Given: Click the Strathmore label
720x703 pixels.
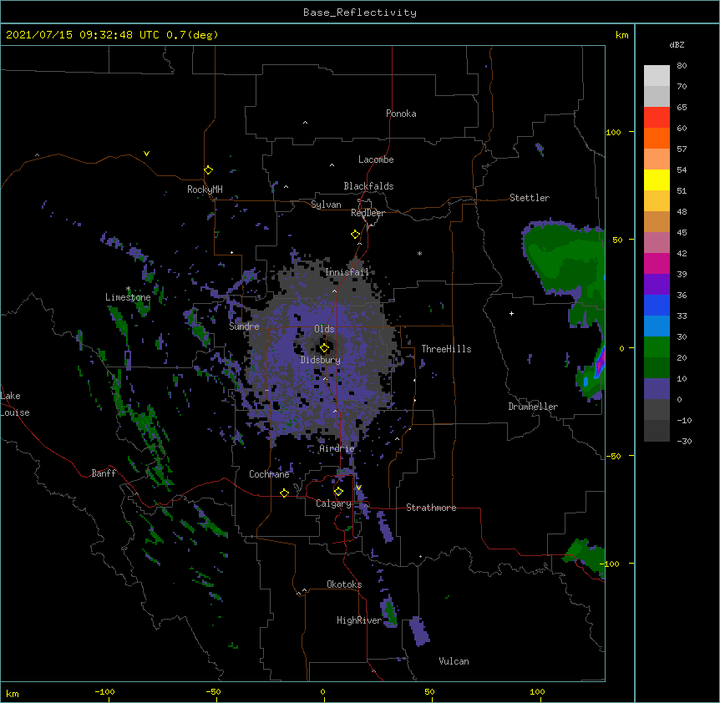Looking at the screenshot, I should (x=431, y=508).
